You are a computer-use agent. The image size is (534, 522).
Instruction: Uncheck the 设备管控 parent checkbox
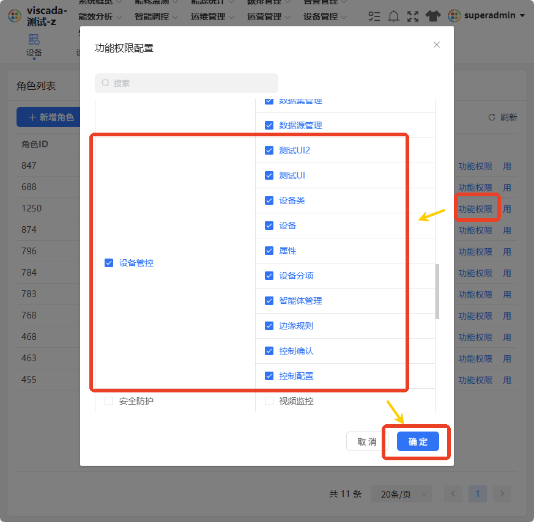coord(109,263)
